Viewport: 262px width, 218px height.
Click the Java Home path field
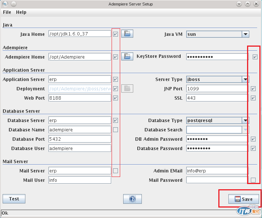click(x=80, y=34)
